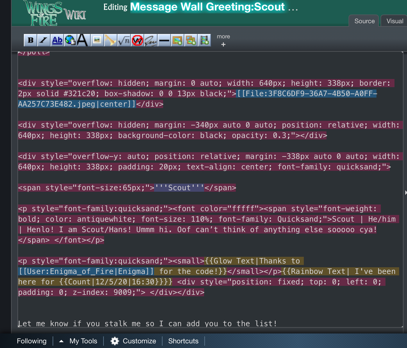Click the embedded file picture icon
This screenshot has height=348, width=407.
pos(97,40)
